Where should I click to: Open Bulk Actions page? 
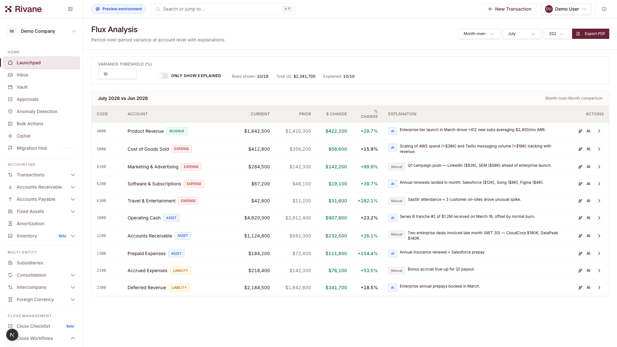click(x=41, y=124)
